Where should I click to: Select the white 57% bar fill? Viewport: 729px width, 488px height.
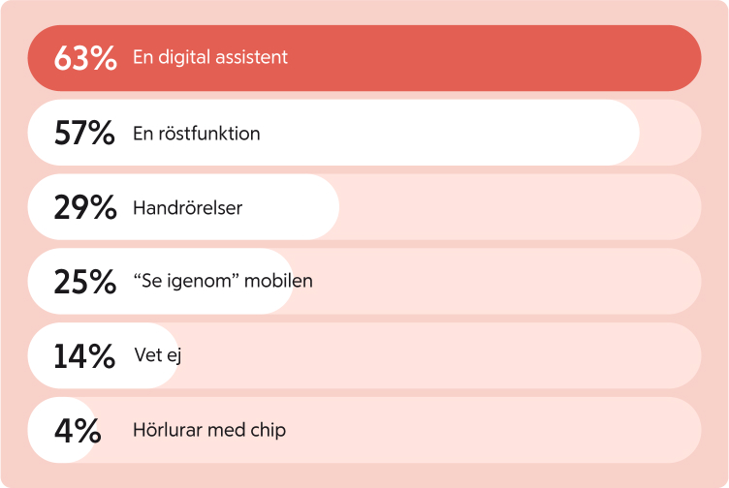[x=333, y=133]
